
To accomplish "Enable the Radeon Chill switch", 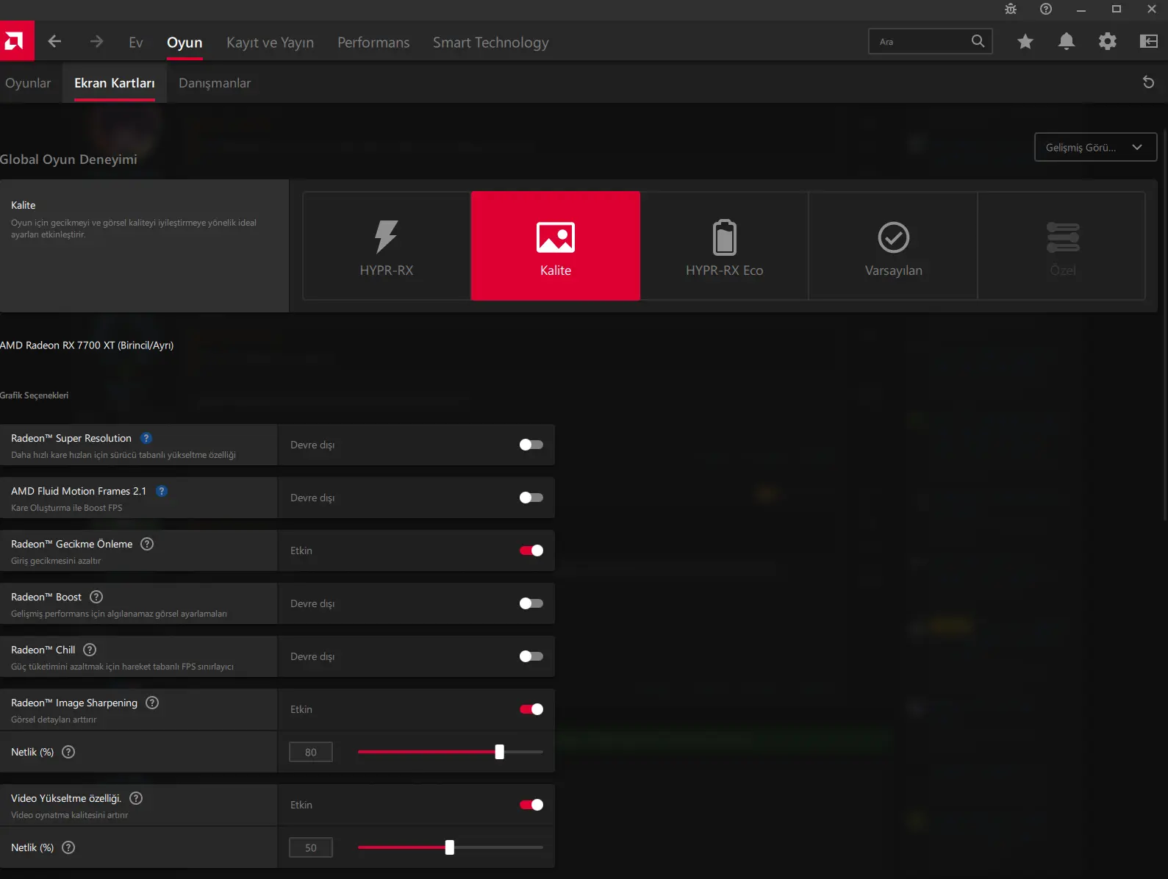I will click(531, 656).
